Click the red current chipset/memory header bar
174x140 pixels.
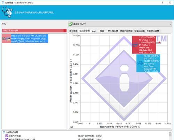pos(34,31)
